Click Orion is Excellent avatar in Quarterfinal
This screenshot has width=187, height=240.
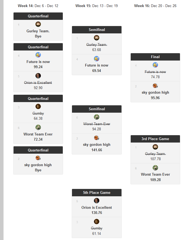click(38, 76)
